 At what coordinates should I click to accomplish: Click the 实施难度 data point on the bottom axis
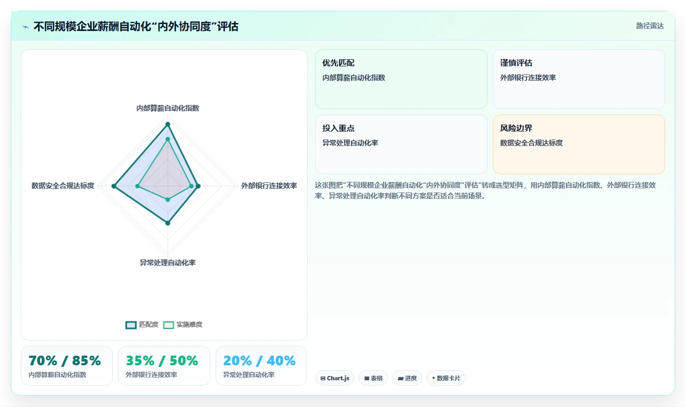[167, 199]
